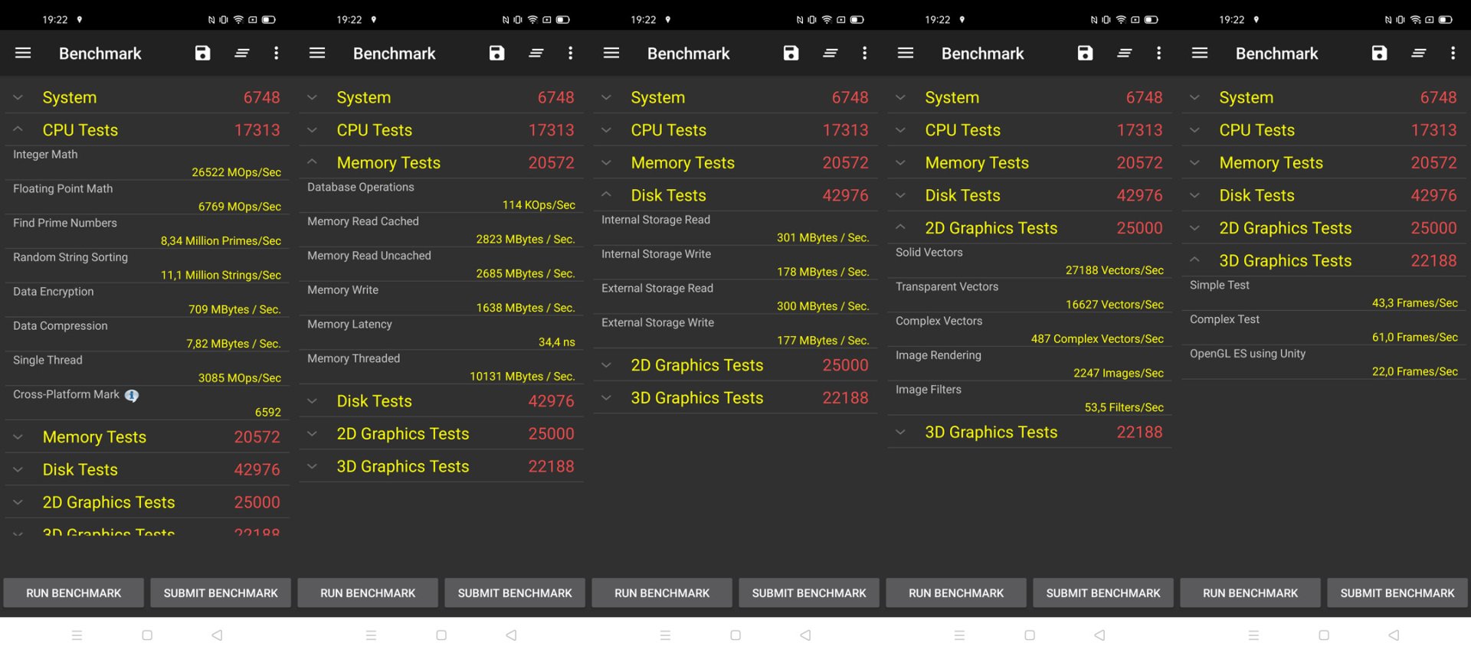Tap save icon on second phone screen
The height and width of the screenshot is (653, 1471).
click(496, 53)
